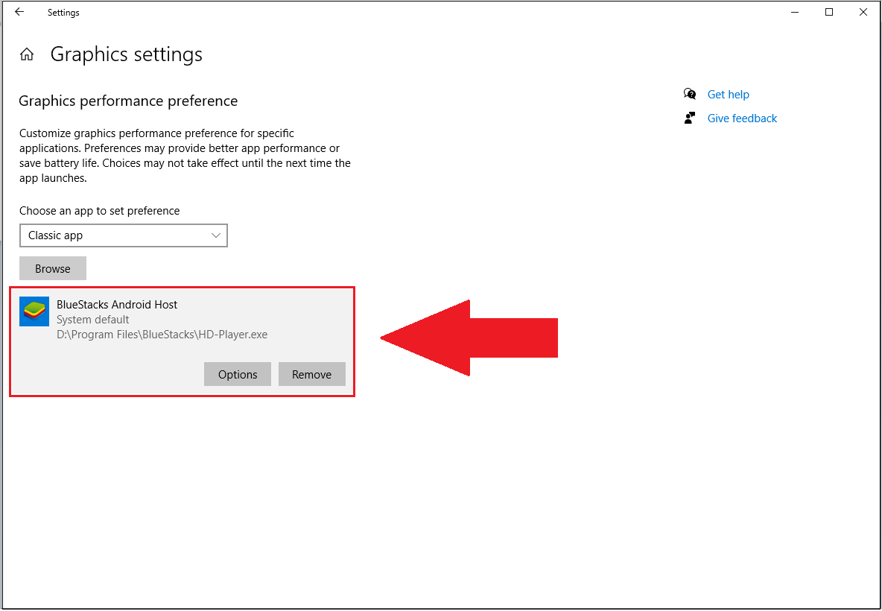The image size is (882, 611).
Task: Click the HD-Player.exe path text
Action: pyautogui.click(x=162, y=335)
